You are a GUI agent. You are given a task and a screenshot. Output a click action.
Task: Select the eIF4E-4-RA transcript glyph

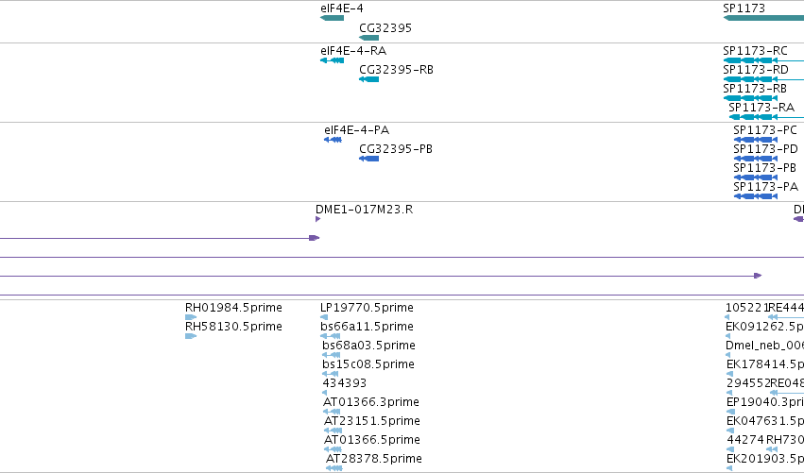[332, 60]
